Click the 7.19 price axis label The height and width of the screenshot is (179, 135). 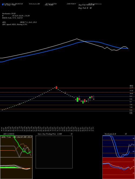[x=131, y=107]
